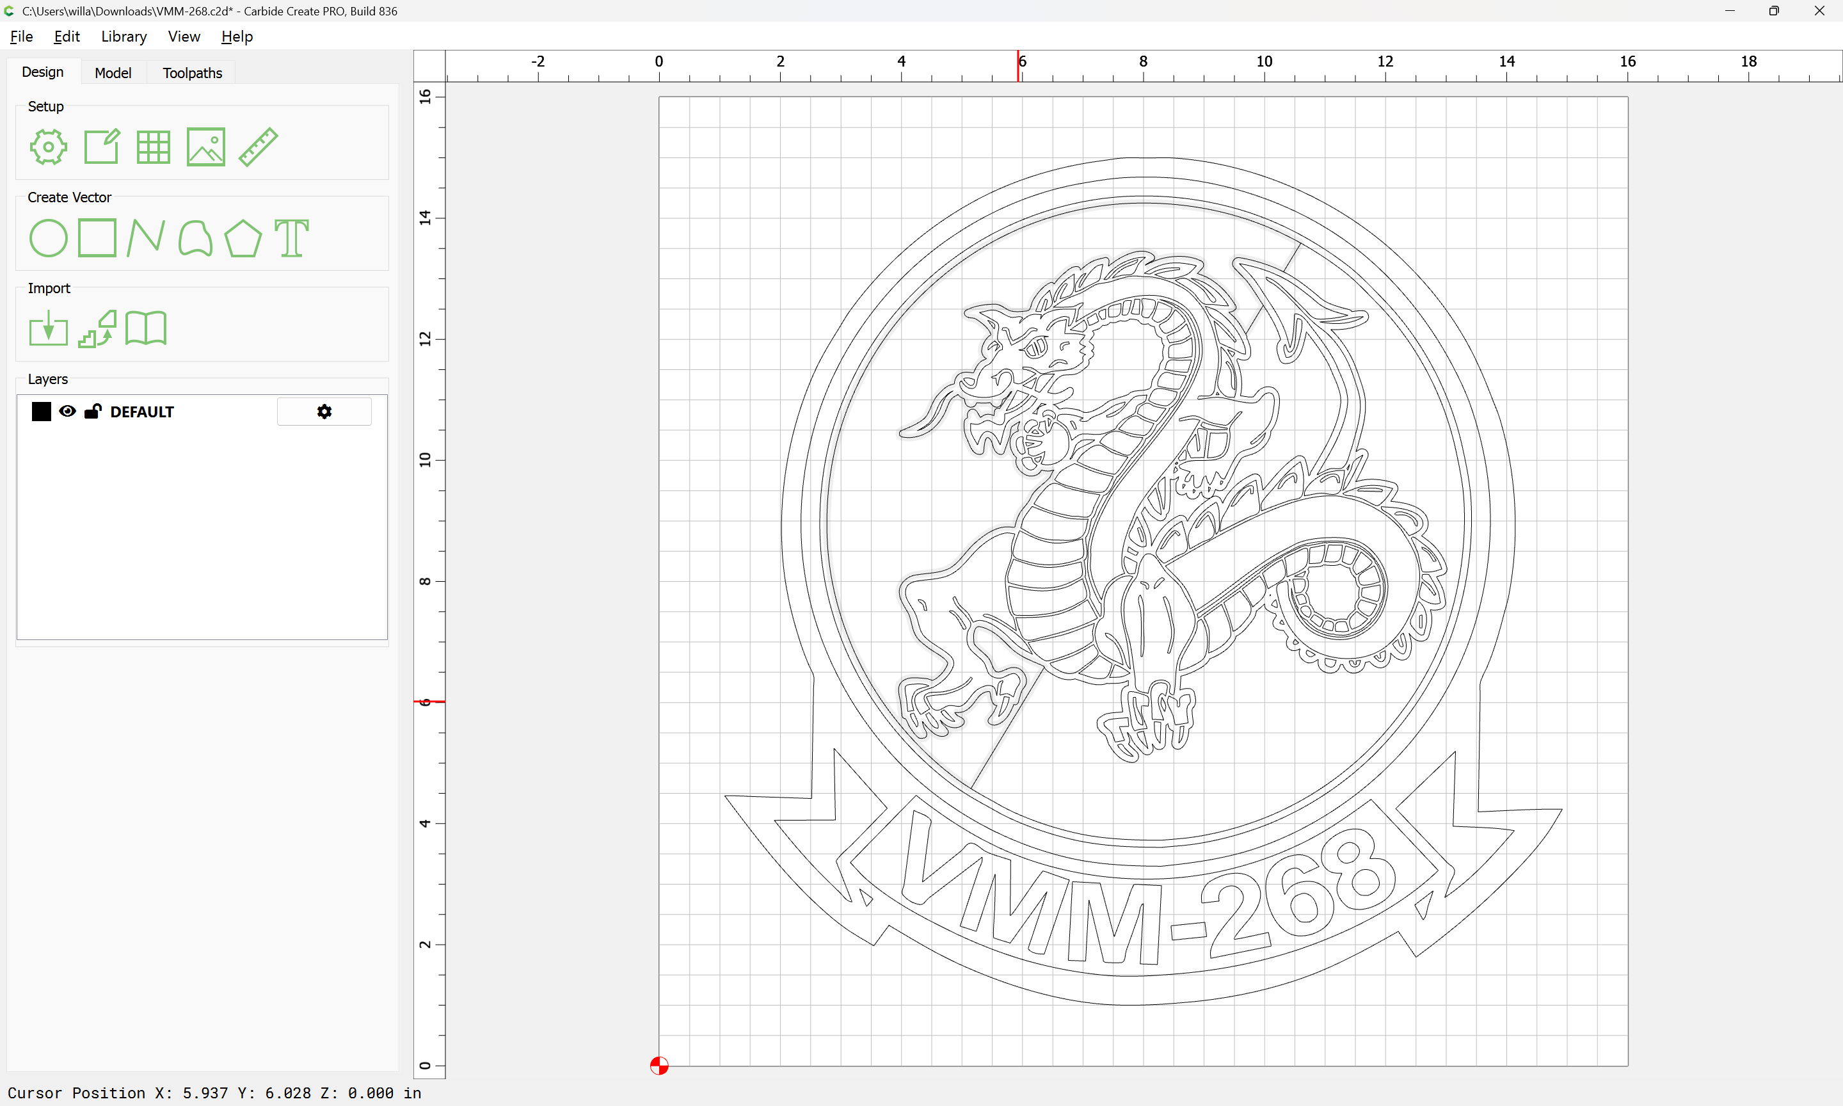Switch to the Toolpaths tab
1843x1106 pixels.
click(x=192, y=73)
